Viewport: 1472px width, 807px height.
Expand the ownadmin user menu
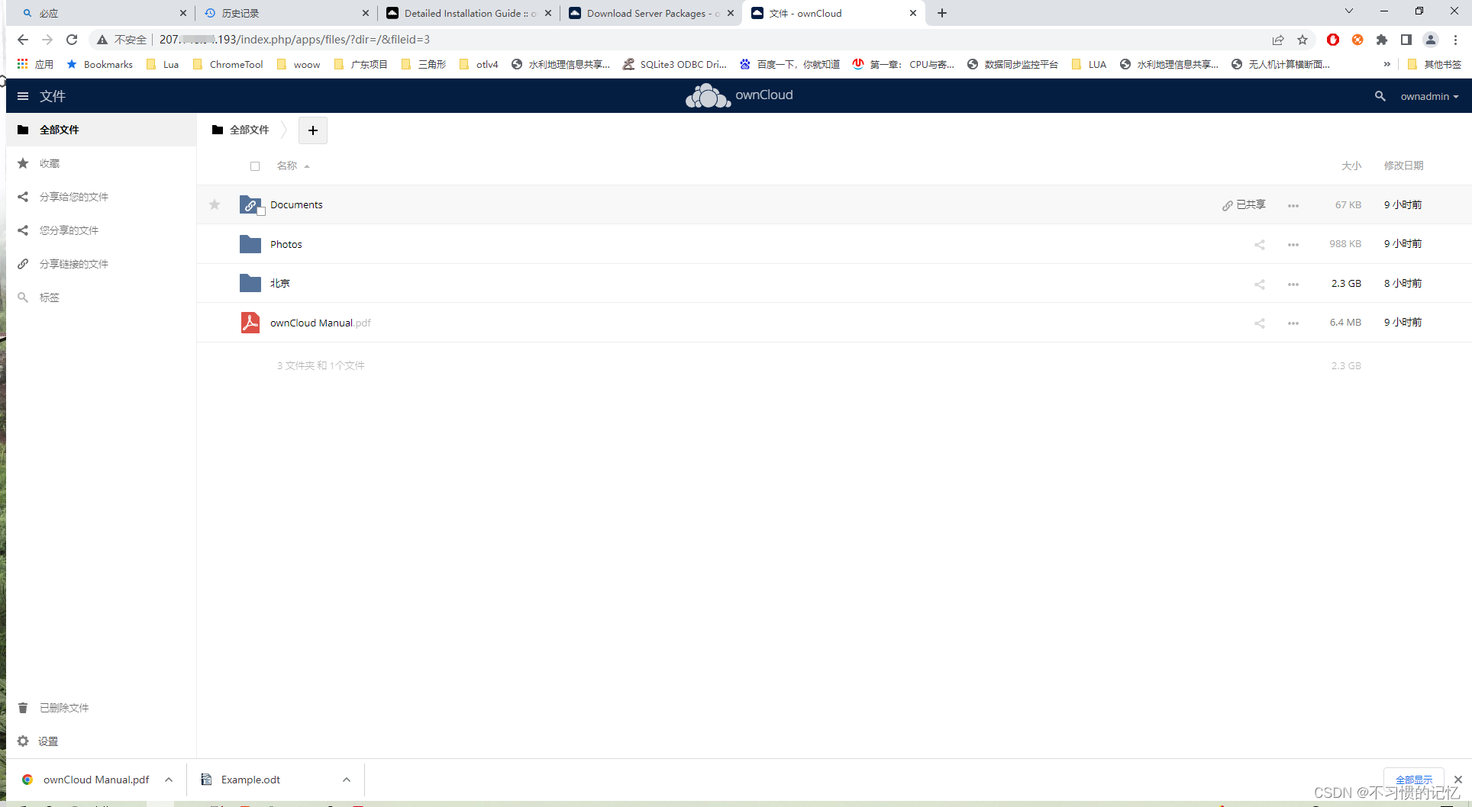pos(1429,96)
